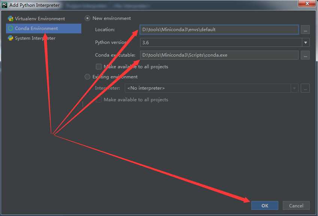318x216 pixels.
Task: Click the Virtualenv Environment python icon
Action: (10, 18)
